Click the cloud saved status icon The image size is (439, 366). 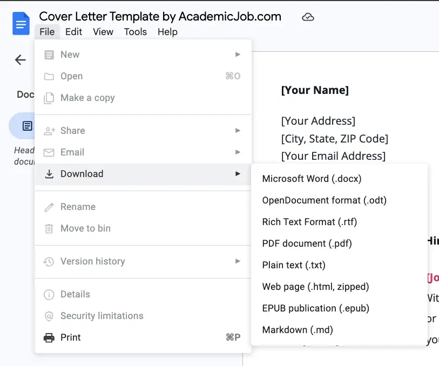coord(308,17)
